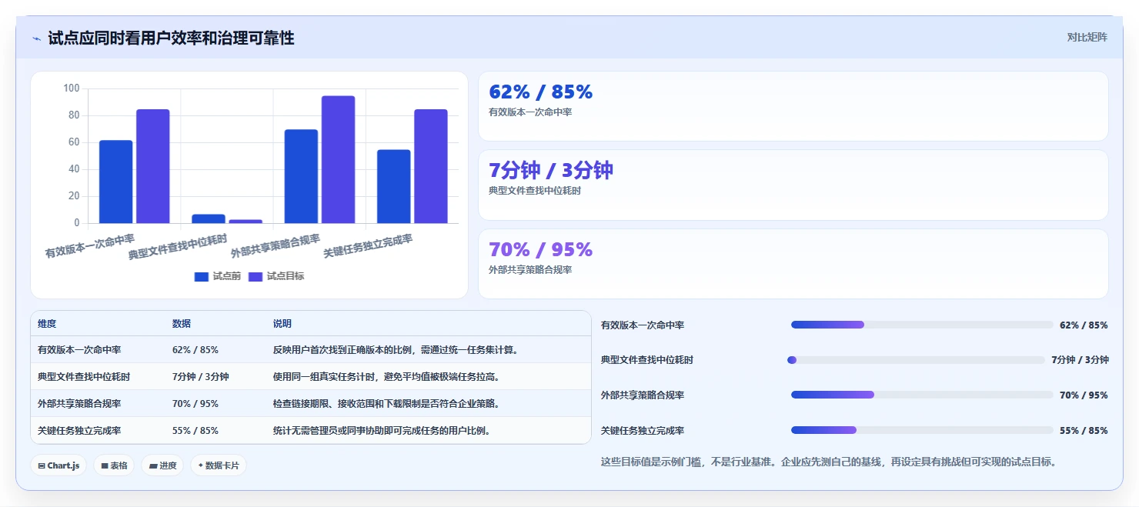
Task: Click the 试点前 bar for 外部共享策略合规率
Action: coord(301,176)
